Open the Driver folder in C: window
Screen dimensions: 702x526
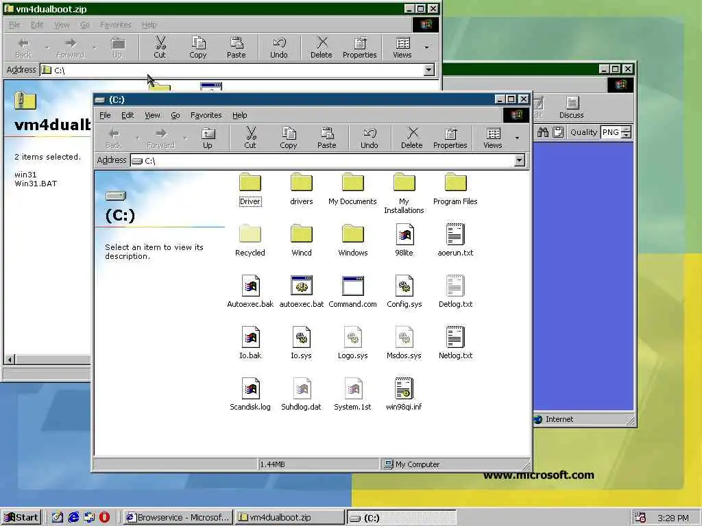[x=250, y=189]
